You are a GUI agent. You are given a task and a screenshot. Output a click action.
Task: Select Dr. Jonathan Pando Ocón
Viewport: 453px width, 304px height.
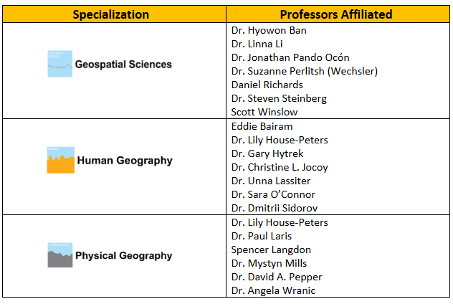coord(290,57)
